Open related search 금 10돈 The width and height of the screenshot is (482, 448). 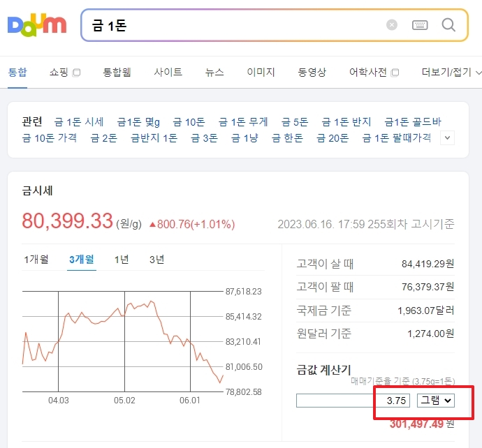pos(189,122)
